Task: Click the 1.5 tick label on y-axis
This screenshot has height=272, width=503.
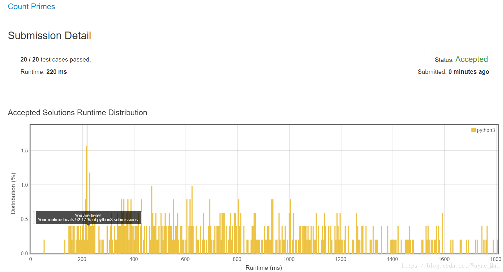Action: [x=24, y=151]
